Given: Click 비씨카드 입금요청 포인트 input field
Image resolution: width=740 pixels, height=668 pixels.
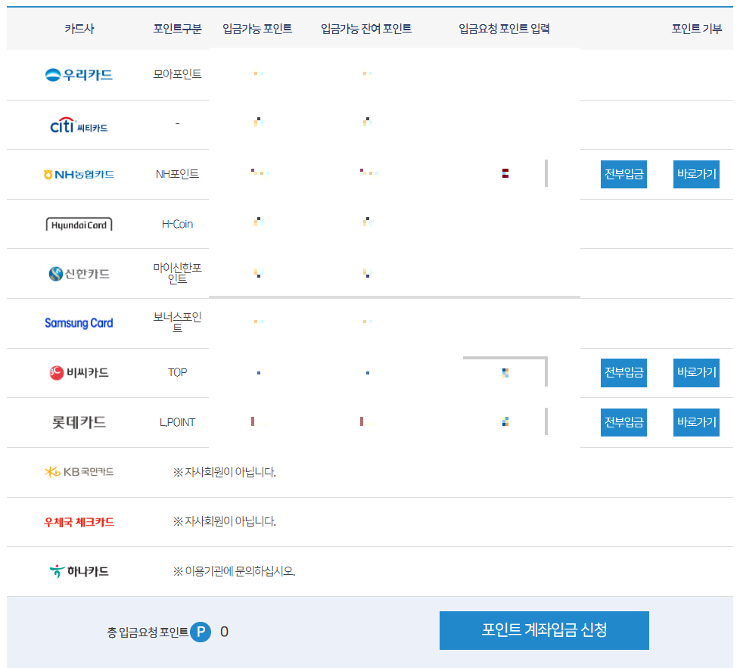Looking at the screenshot, I should tap(505, 372).
